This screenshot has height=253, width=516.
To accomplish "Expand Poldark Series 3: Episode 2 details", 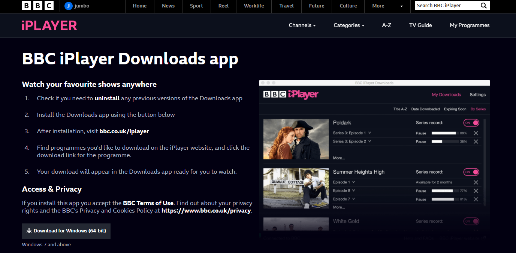I will pos(369,141).
